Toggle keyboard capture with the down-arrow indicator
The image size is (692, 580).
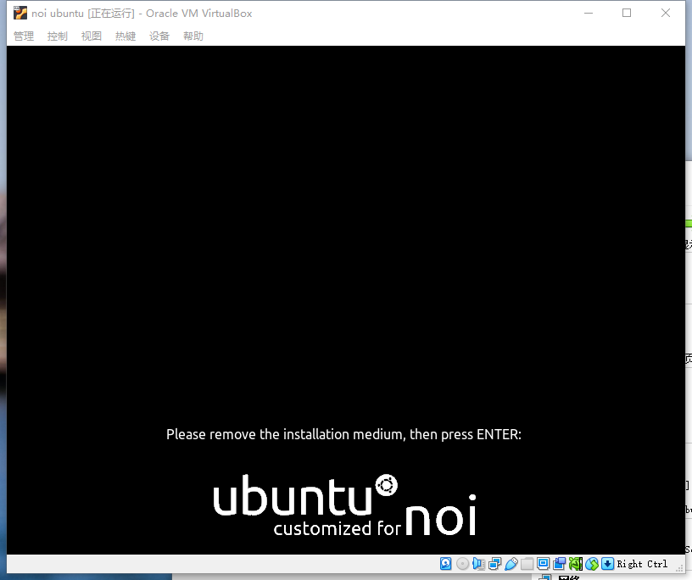pyautogui.click(x=607, y=564)
